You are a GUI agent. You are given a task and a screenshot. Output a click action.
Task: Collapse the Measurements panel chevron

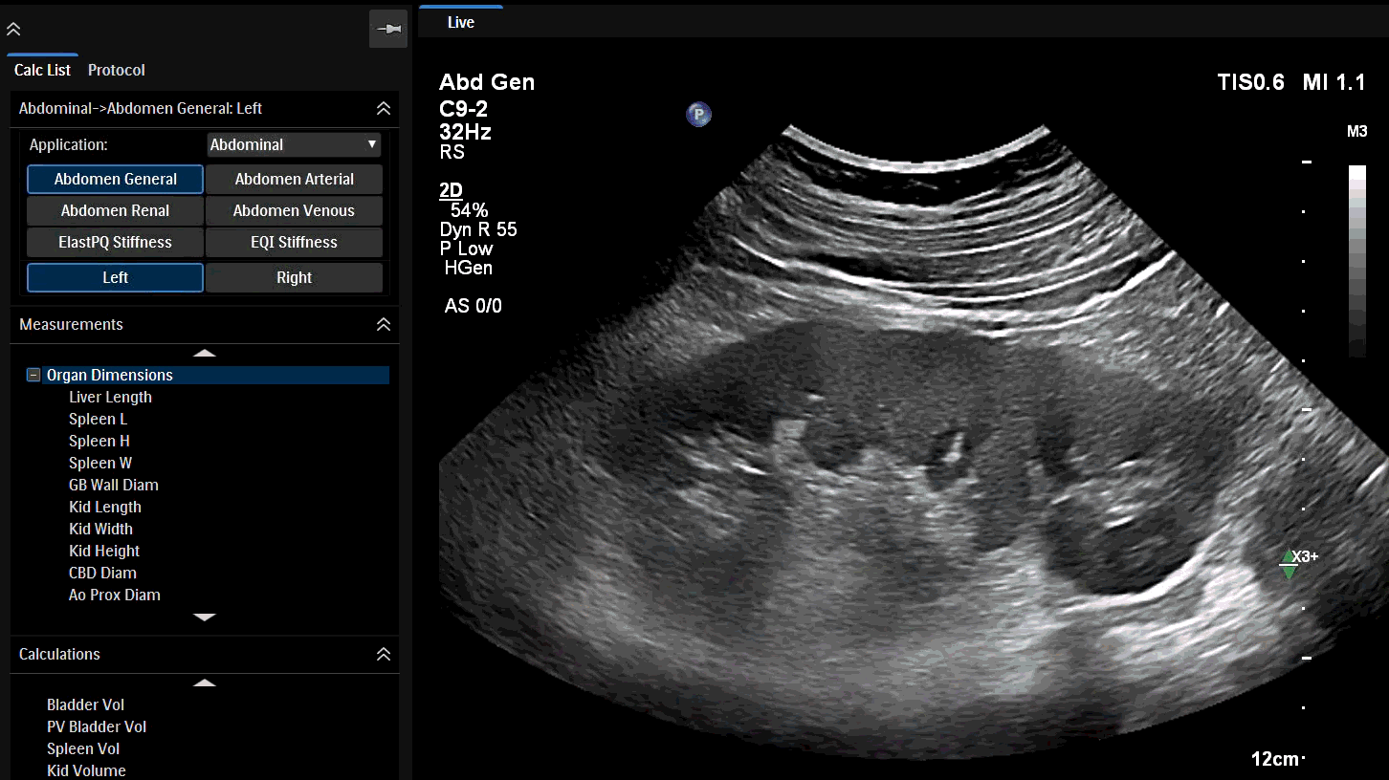pos(383,324)
